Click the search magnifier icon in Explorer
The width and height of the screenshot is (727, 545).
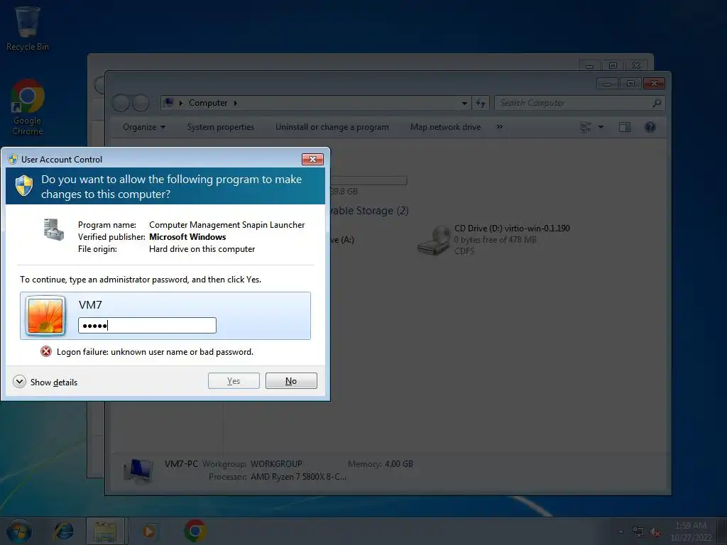click(657, 103)
